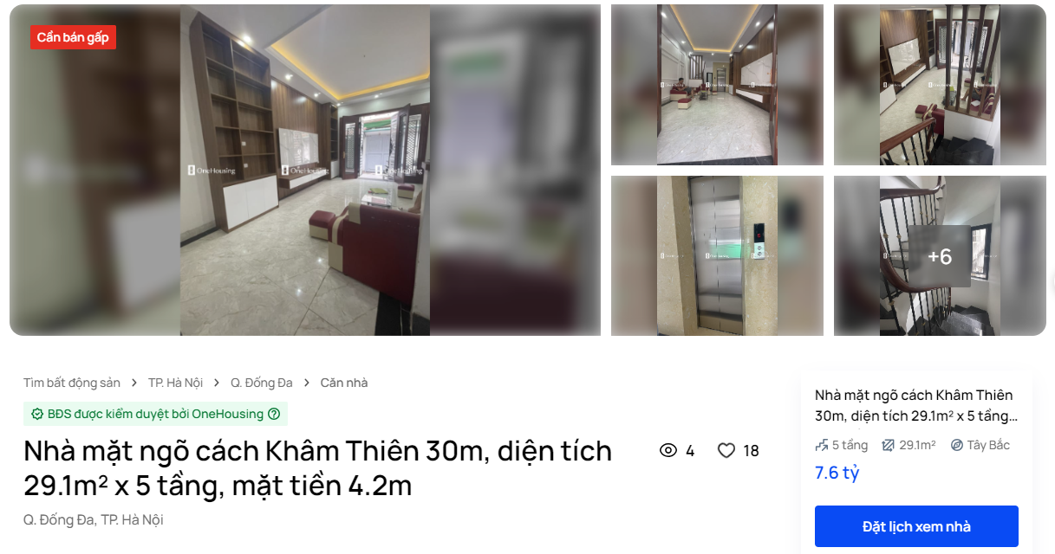Open the Q. Đống Đa breadcrumb
The image size is (1055, 554).
click(x=262, y=383)
